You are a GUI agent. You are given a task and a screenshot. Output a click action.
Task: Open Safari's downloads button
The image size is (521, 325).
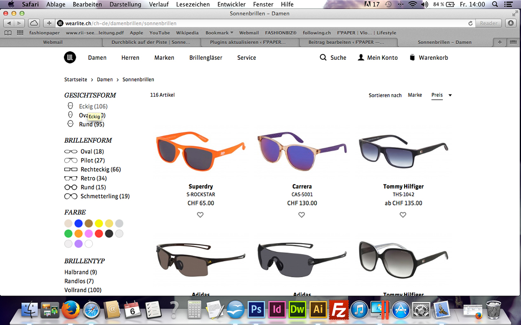click(x=510, y=23)
